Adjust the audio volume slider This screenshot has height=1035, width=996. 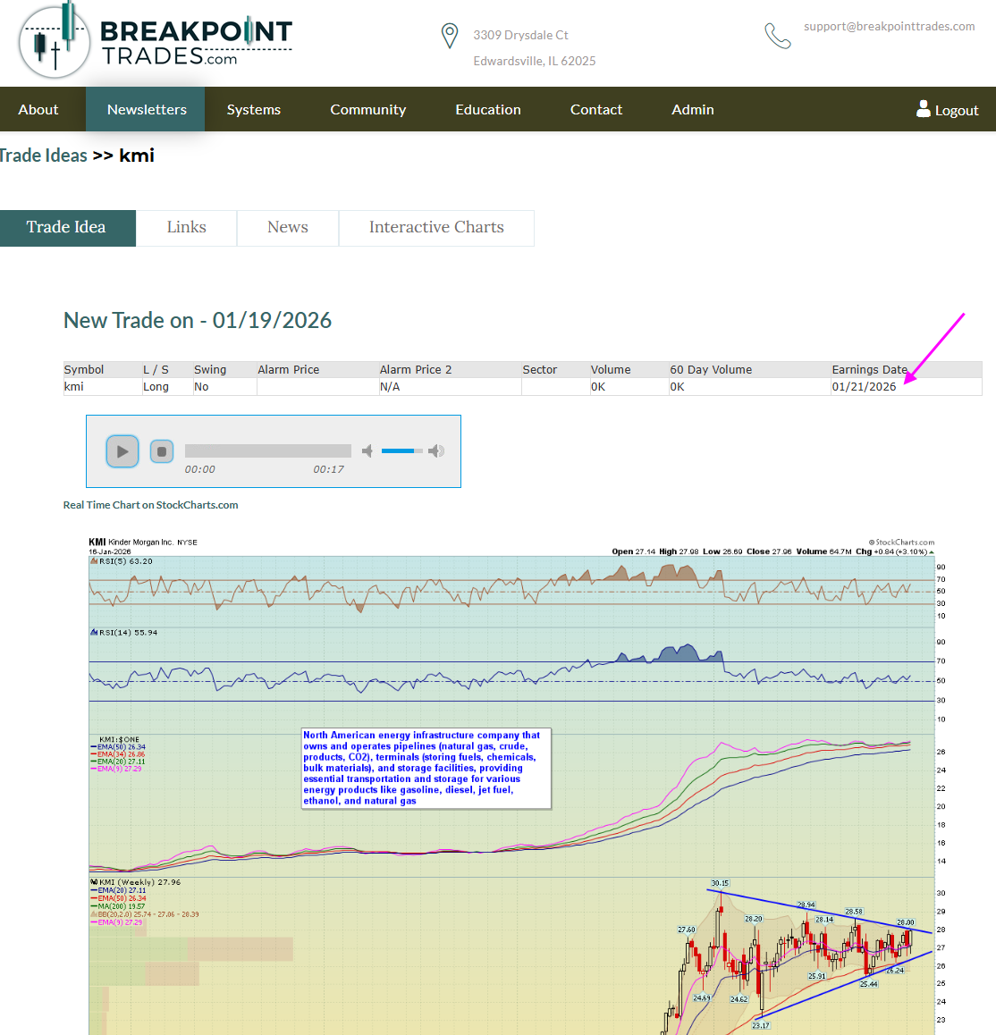(x=401, y=451)
